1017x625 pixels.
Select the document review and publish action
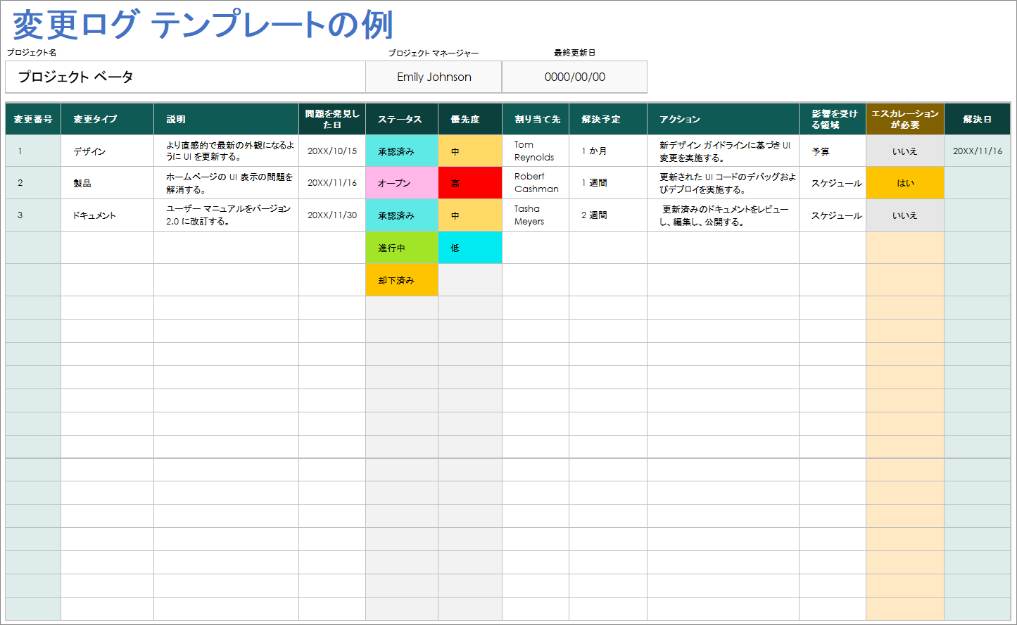click(x=723, y=215)
